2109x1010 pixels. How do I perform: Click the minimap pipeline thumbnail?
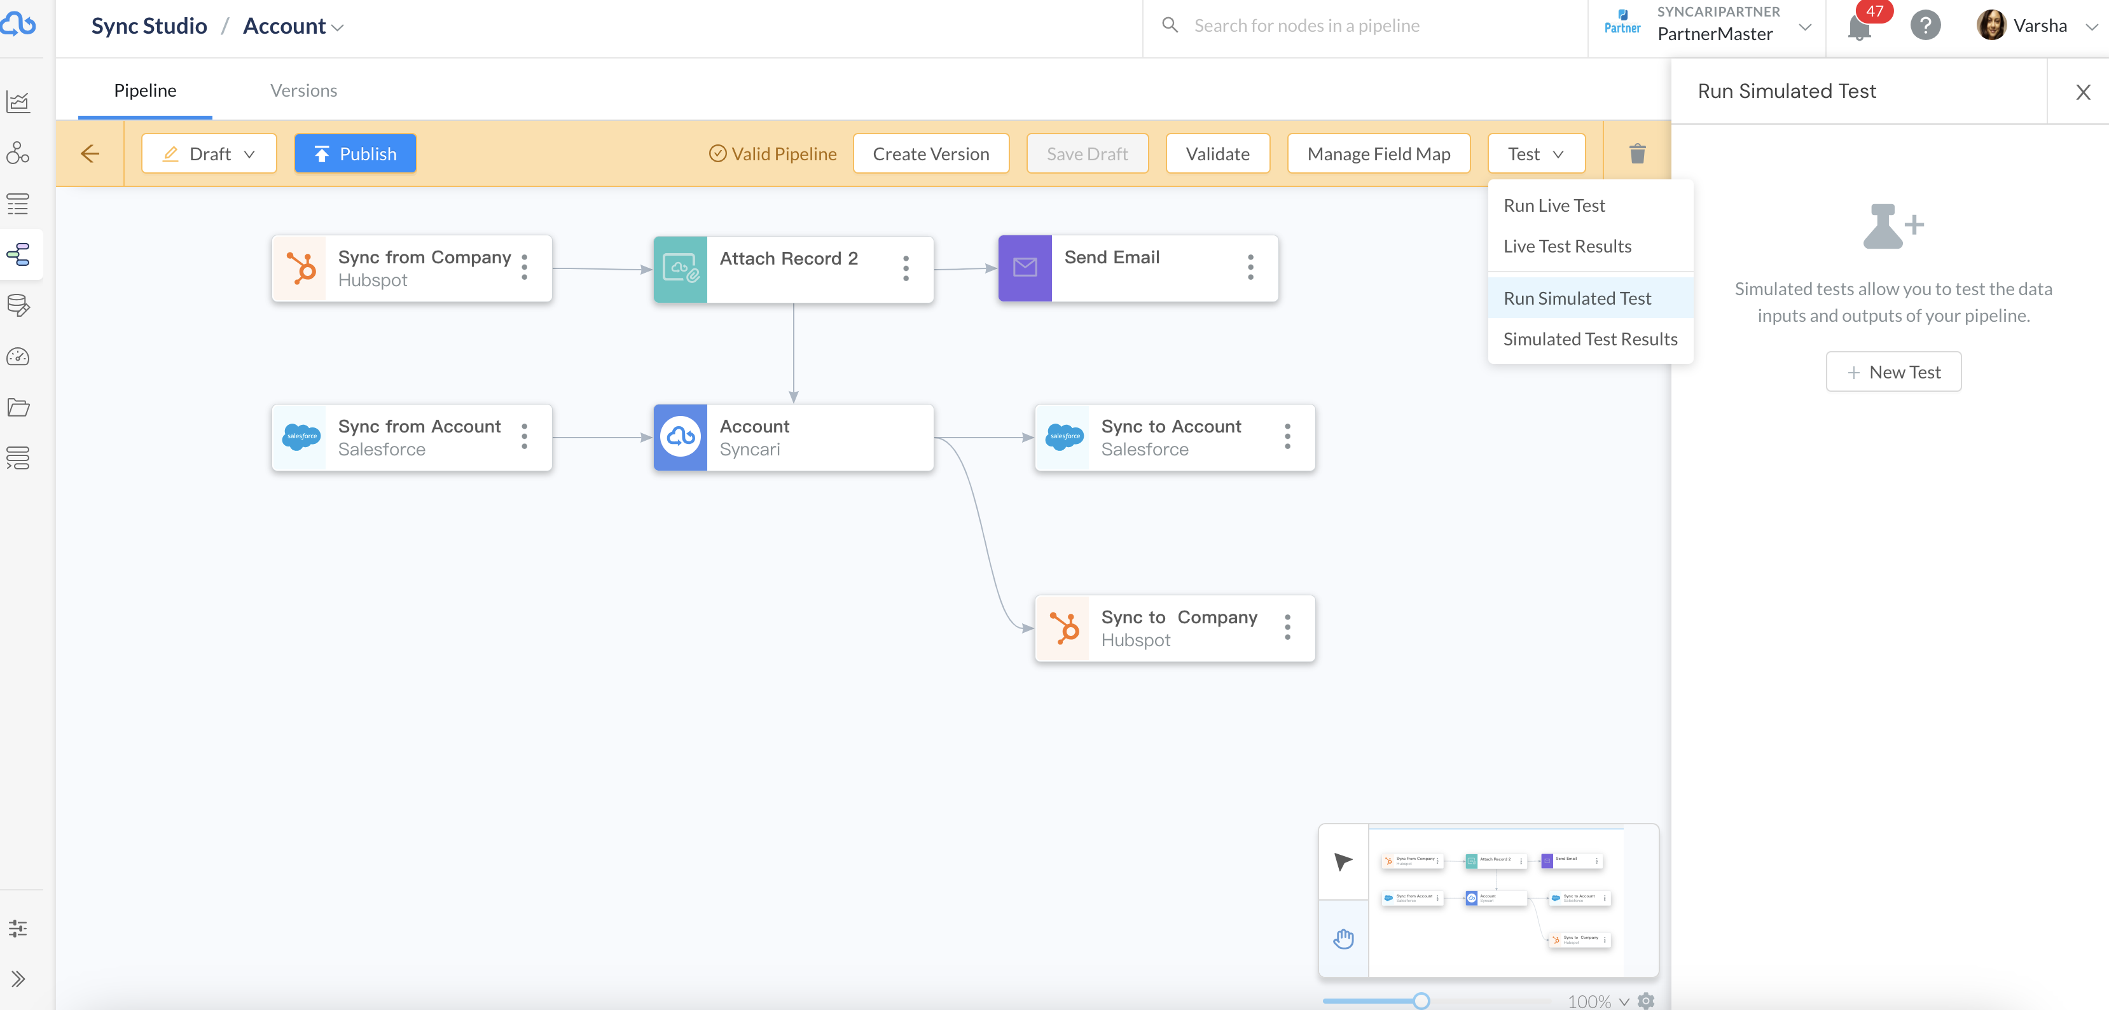(x=1497, y=902)
